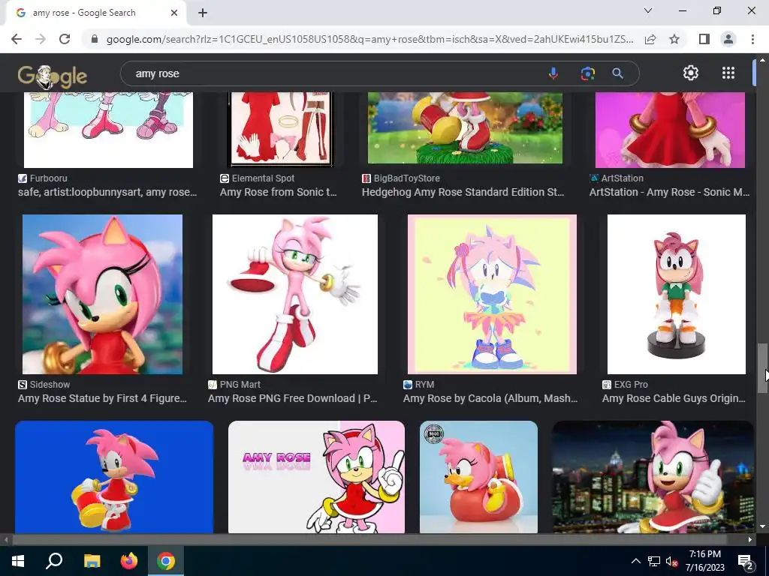Open the city night thumbs-up image
The image size is (769, 576).
653,476
